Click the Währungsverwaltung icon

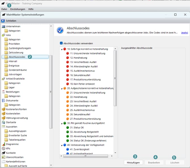point(3,118)
